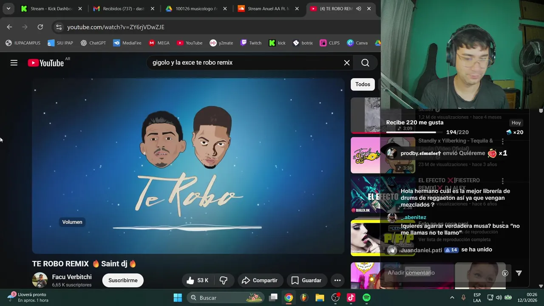544x306 pixels.
Task: Select the Todos filter chip
Action: coord(363,84)
